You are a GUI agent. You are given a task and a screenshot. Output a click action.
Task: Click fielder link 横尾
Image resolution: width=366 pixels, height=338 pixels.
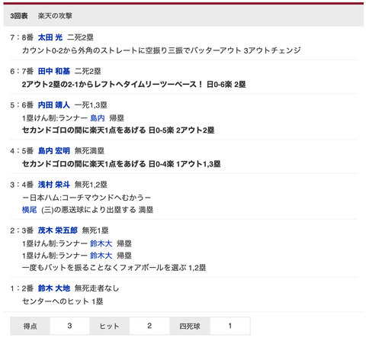click(x=29, y=210)
